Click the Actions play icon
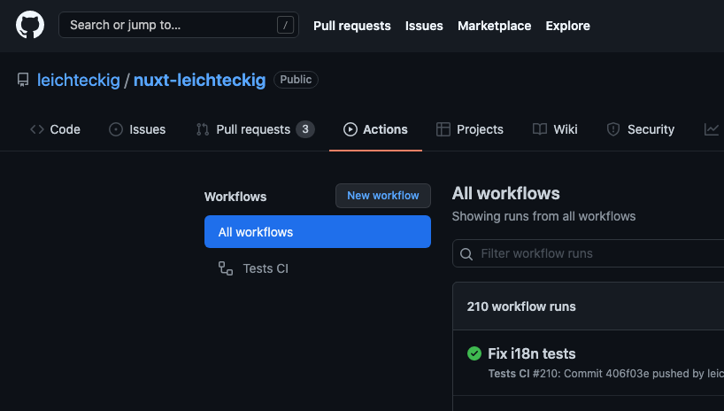This screenshot has height=411, width=724. pos(350,129)
